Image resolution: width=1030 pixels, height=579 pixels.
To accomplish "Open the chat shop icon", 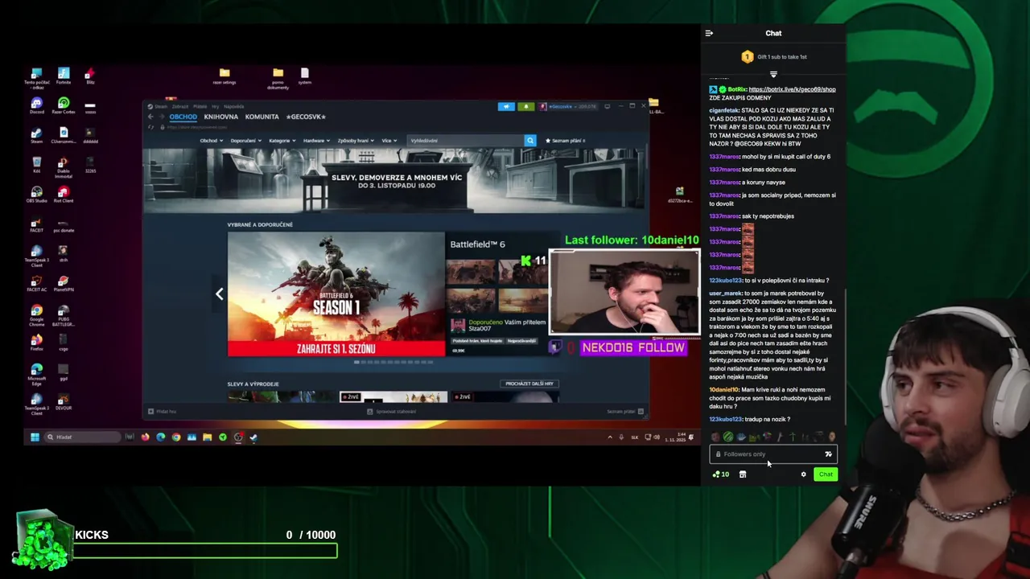I will pos(743,474).
